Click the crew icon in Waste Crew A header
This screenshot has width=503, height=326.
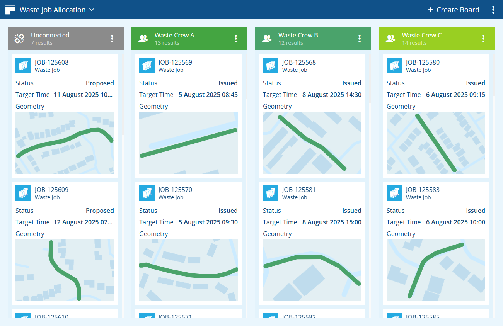coord(143,39)
